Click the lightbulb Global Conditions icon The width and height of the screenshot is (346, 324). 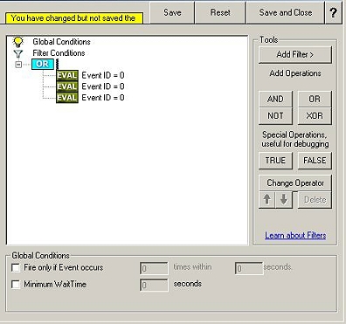18,42
